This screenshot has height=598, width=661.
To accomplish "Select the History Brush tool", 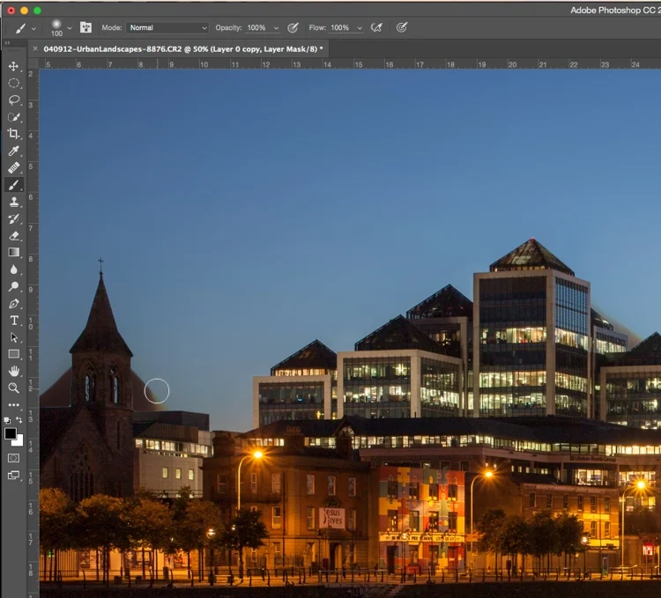I will click(13, 218).
